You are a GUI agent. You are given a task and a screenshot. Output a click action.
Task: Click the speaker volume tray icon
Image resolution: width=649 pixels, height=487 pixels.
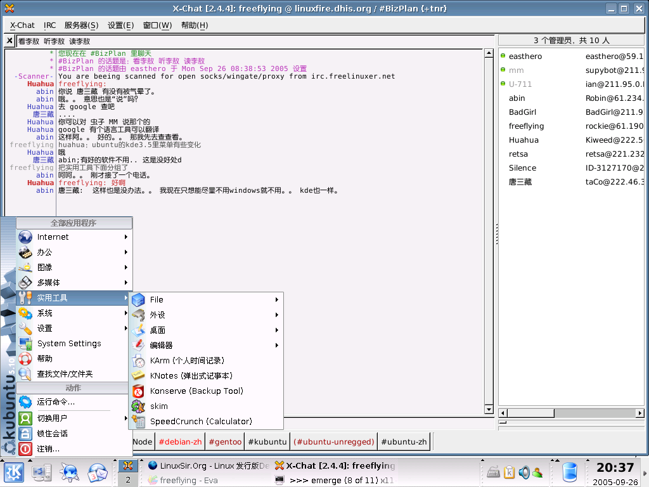click(524, 472)
